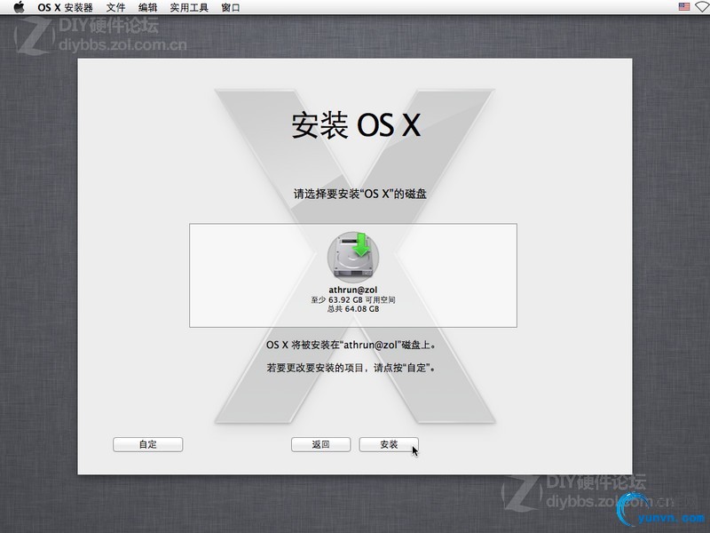
Task: Open the 文件 menu
Action: 115,7
